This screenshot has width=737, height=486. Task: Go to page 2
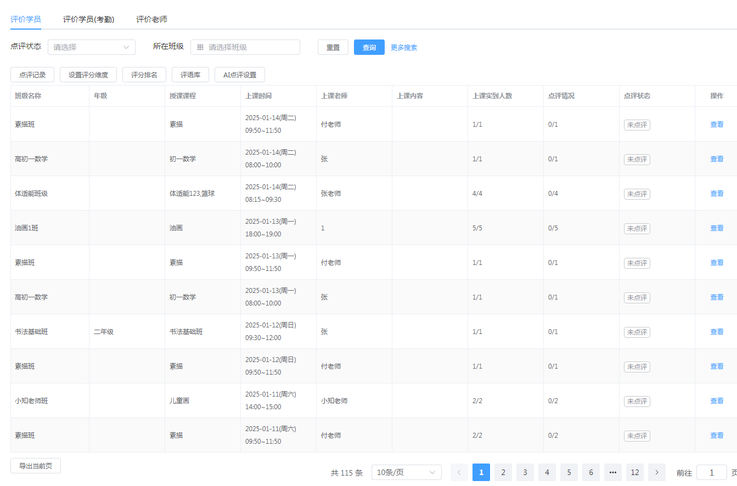pos(503,472)
